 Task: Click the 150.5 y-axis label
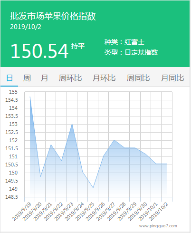pyautogui.click(x=11, y=165)
